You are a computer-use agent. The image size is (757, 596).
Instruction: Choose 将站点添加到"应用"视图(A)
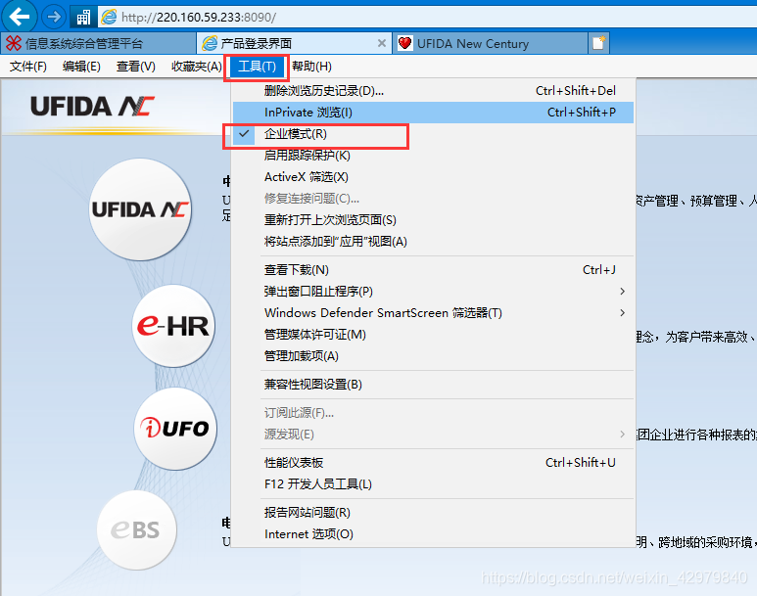pos(433,242)
